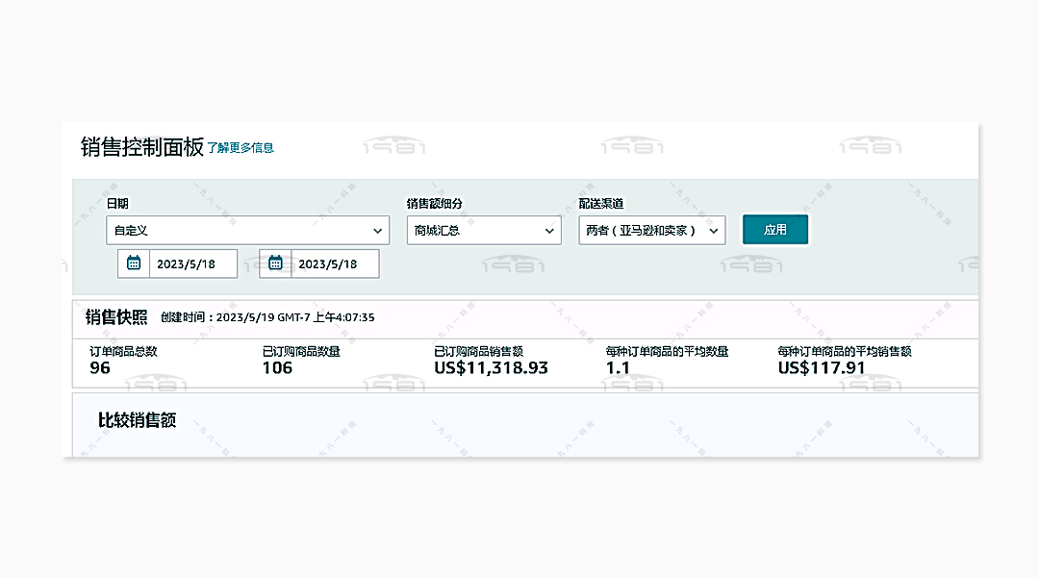The height and width of the screenshot is (577, 1039).
Task: Click the sales amount US$11,318.93
Action: tap(491, 368)
